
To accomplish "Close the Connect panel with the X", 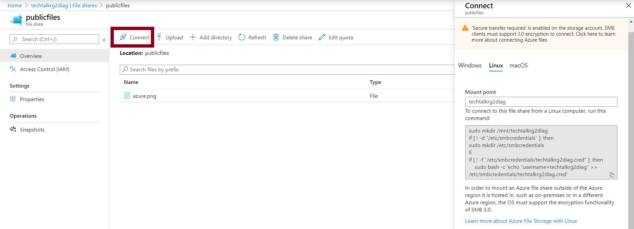I will [x=628, y=5].
